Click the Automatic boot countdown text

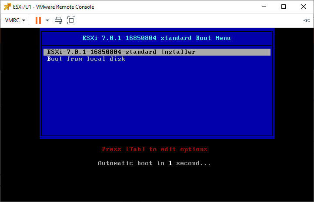tap(154, 163)
